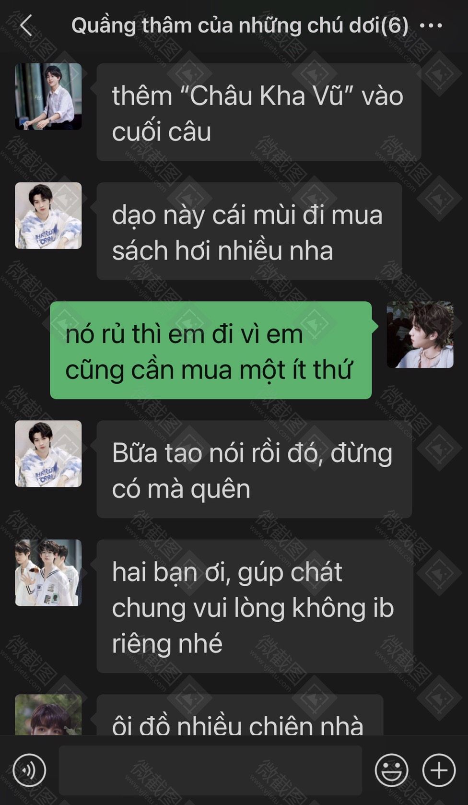Focus the message text input field
Screen dimensions: 468x805
pyautogui.click(x=210, y=770)
